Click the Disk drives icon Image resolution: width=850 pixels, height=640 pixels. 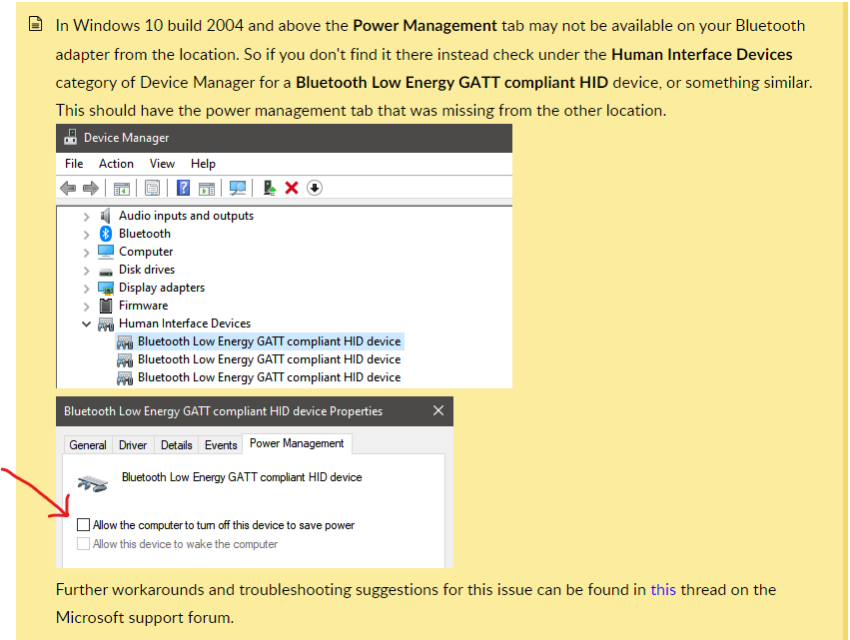click(106, 271)
